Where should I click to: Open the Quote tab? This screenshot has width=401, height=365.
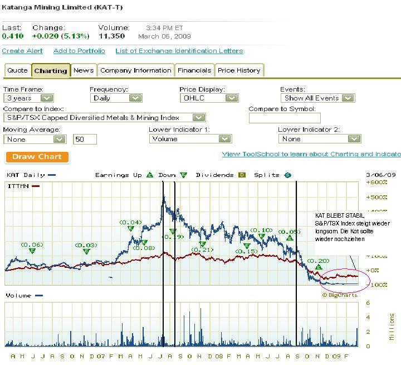[18, 70]
